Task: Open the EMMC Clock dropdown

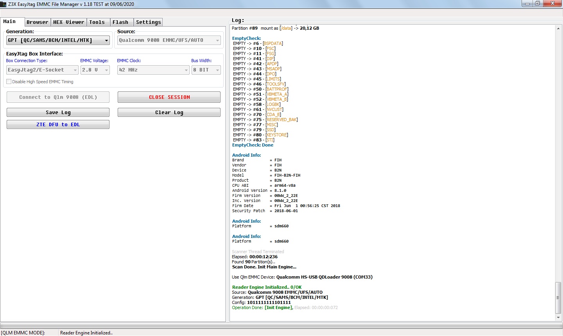Action: click(x=186, y=70)
